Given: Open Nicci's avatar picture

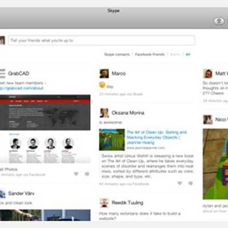Looking at the screenshot, I should pyautogui.click(x=207, y=120).
